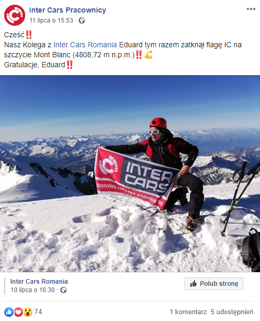Viewport: 260px width, 321px height.
Task: Expand the 1 komentarz comment section
Action: tap(188, 312)
